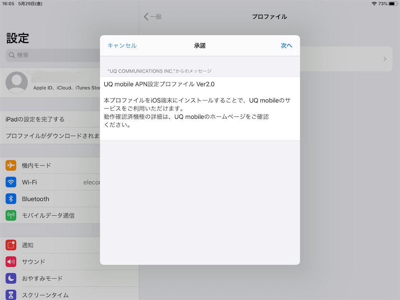The height and width of the screenshot is (300, 400).
Task: Open Bluetooth settings row
Action: pyautogui.click(x=50, y=199)
